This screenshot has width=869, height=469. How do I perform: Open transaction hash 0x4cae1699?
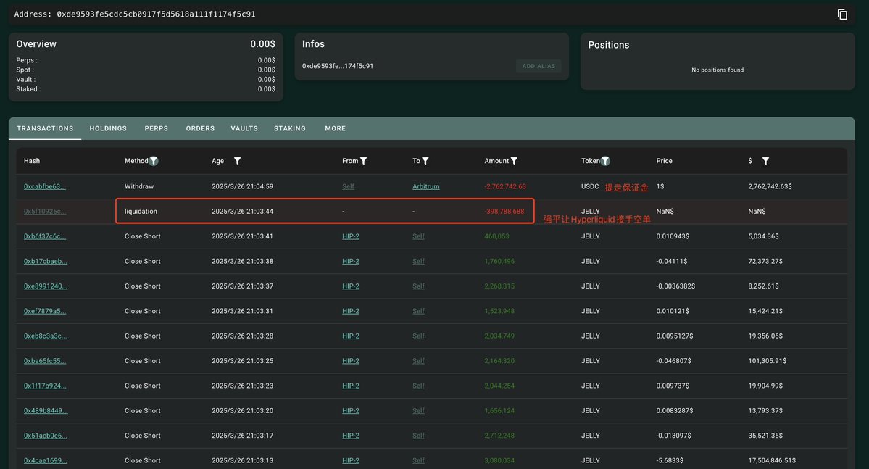[x=46, y=461]
